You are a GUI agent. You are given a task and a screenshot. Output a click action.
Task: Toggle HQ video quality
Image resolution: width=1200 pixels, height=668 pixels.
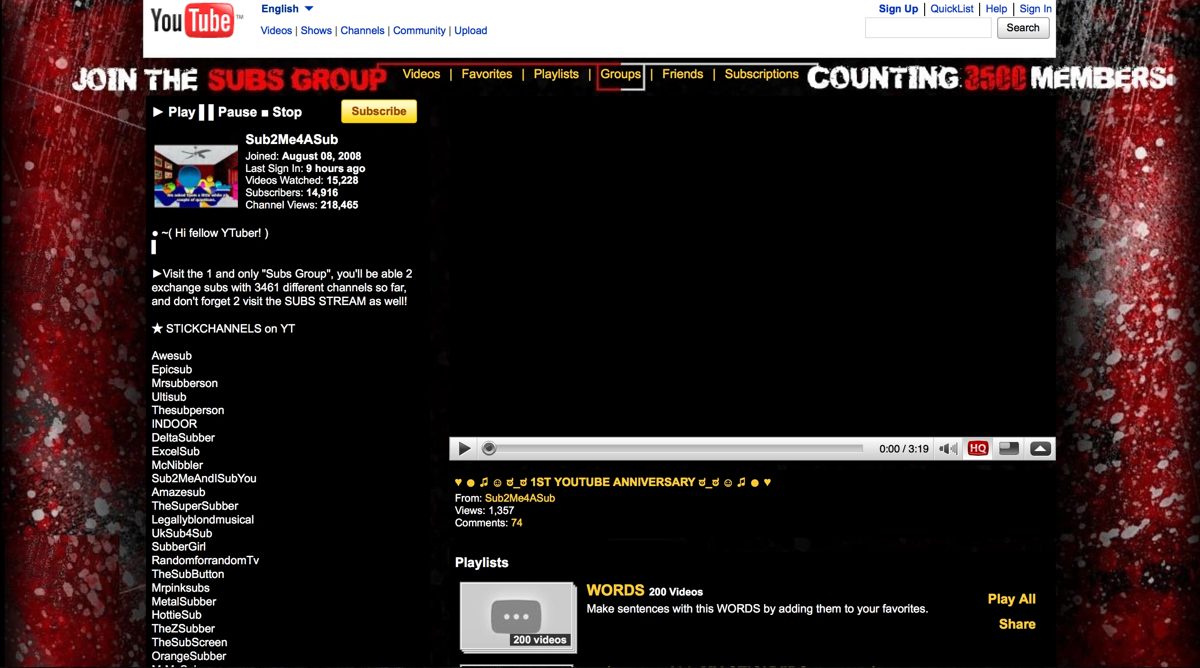coord(977,449)
